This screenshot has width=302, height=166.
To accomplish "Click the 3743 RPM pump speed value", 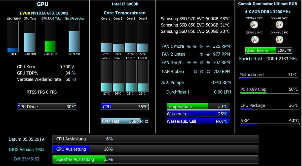I will [221, 82].
